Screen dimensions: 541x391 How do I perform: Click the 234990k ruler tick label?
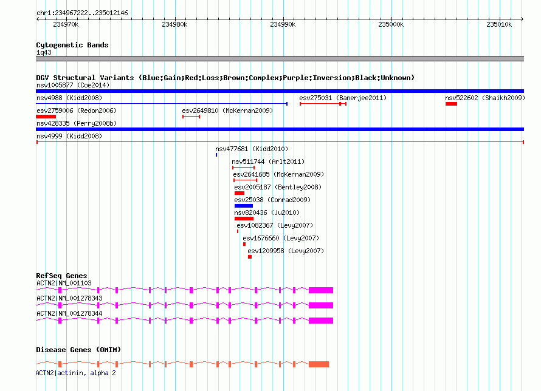point(283,24)
